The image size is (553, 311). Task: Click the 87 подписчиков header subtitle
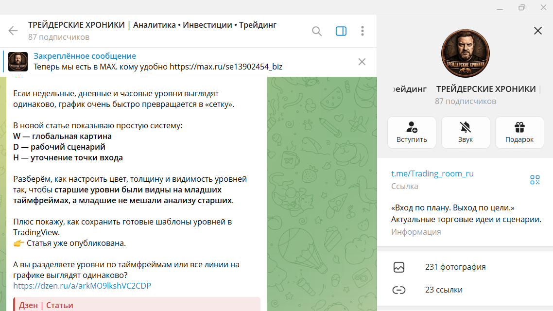click(x=59, y=37)
